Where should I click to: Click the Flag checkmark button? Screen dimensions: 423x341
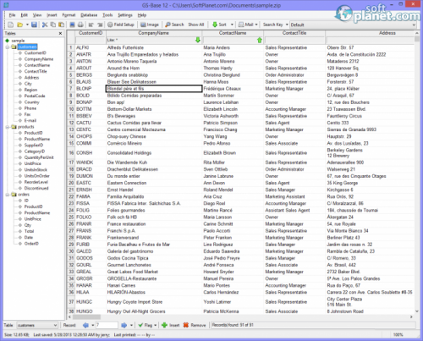tap(146, 325)
